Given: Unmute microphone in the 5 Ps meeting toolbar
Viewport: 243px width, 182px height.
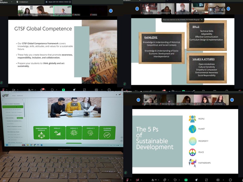Looking at the screenshot, I should click(127, 180).
